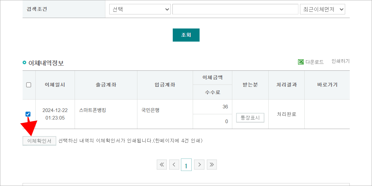Click the 바로가기 column header
This screenshot has width=372, height=186.
pyautogui.click(x=327, y=85)
